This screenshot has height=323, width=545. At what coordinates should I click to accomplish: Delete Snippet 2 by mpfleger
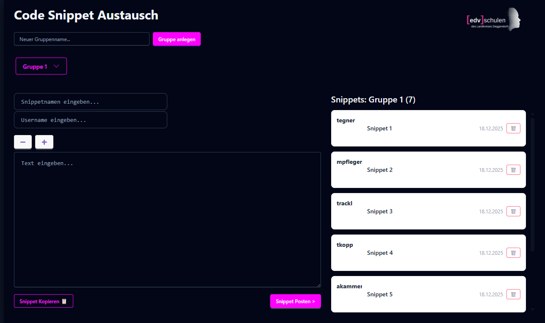(513, 170)
